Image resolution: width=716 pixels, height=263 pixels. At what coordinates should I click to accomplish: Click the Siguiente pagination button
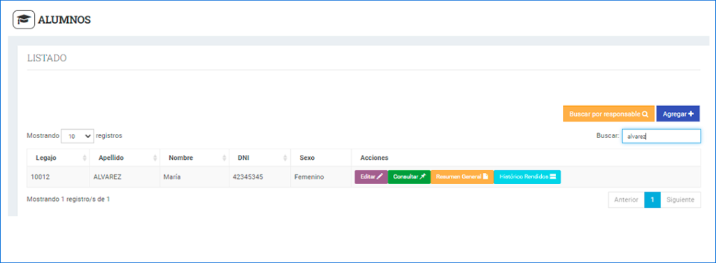680,200
